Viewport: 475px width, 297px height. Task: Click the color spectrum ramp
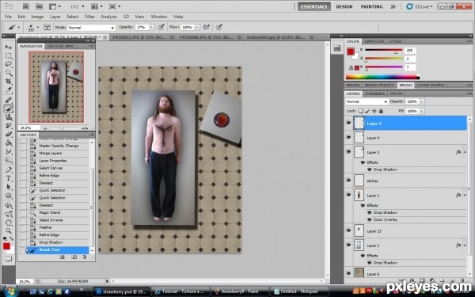[382, 77]
